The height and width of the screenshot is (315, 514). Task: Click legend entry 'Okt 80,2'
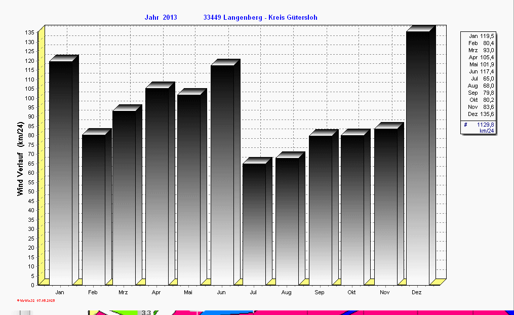point(481,100)
